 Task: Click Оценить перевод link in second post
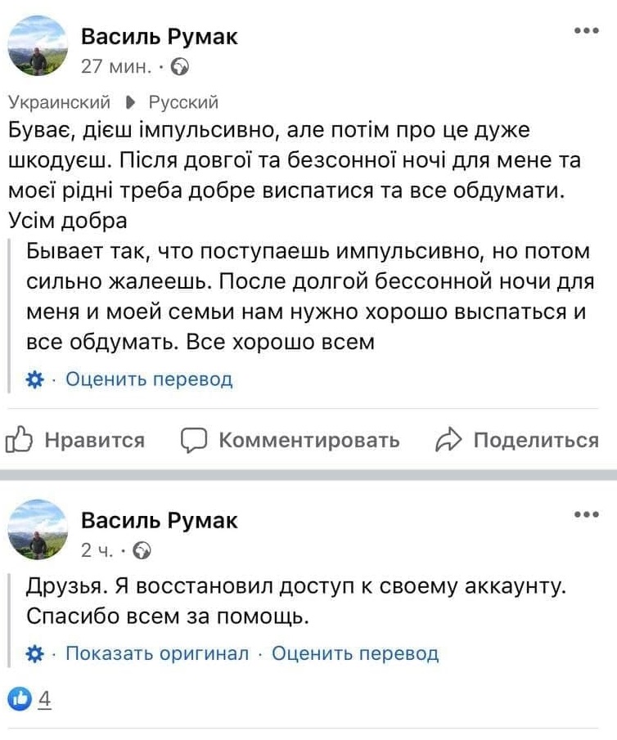pos(355,653)
